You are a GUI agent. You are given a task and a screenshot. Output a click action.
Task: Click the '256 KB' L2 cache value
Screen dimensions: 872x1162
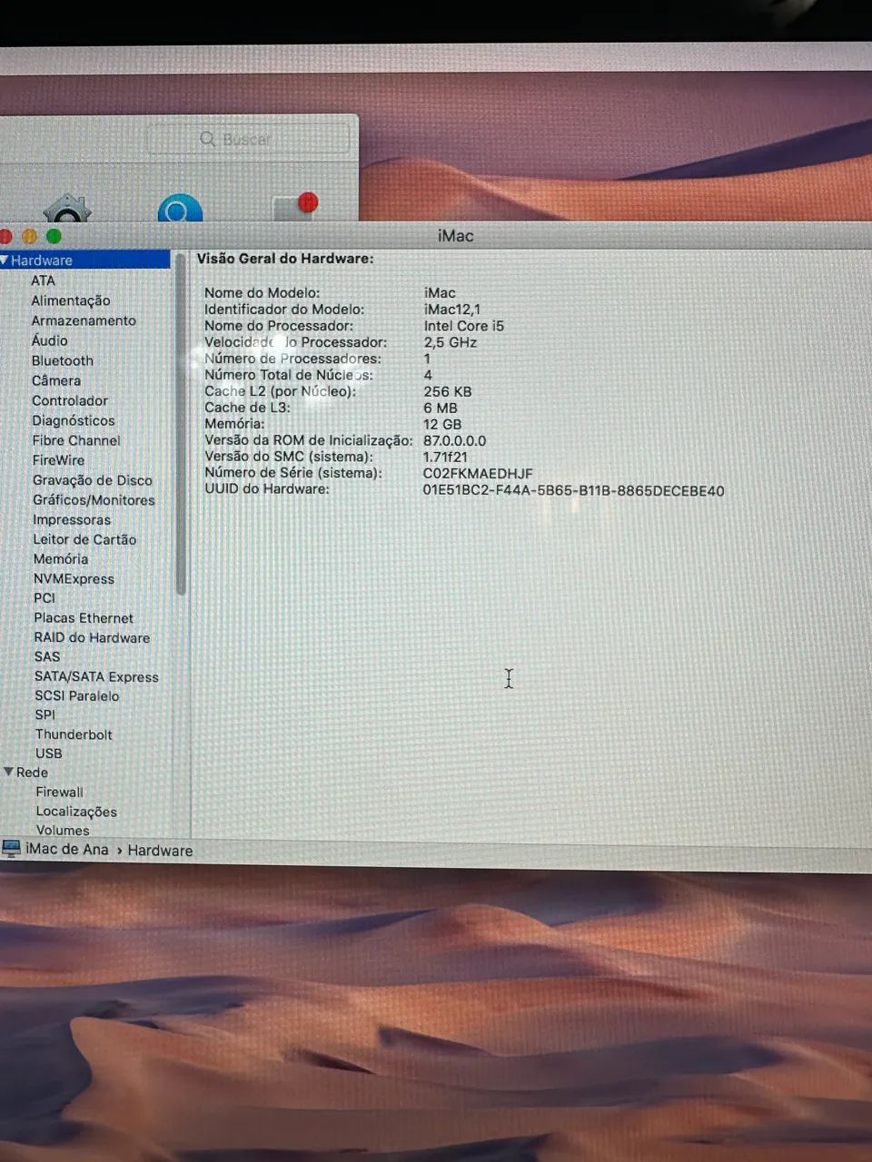[x=448, y=391]
